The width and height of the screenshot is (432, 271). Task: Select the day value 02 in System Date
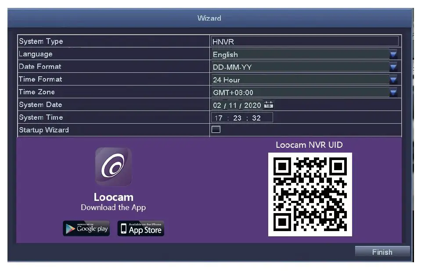click(217, 105)
